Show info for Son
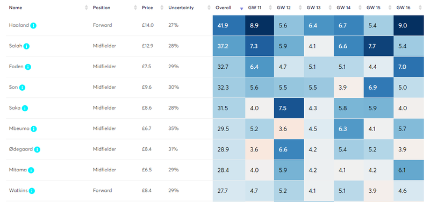 pyautogui.click(x=22, y=88)
